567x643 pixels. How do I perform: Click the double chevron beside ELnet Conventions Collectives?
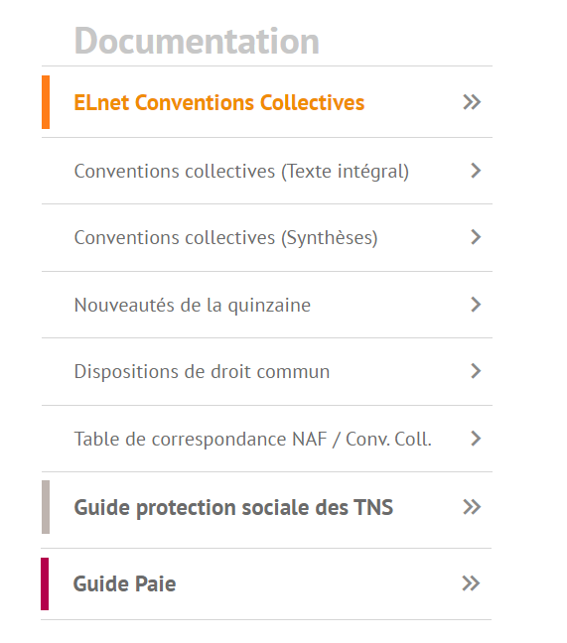(472, 102)
